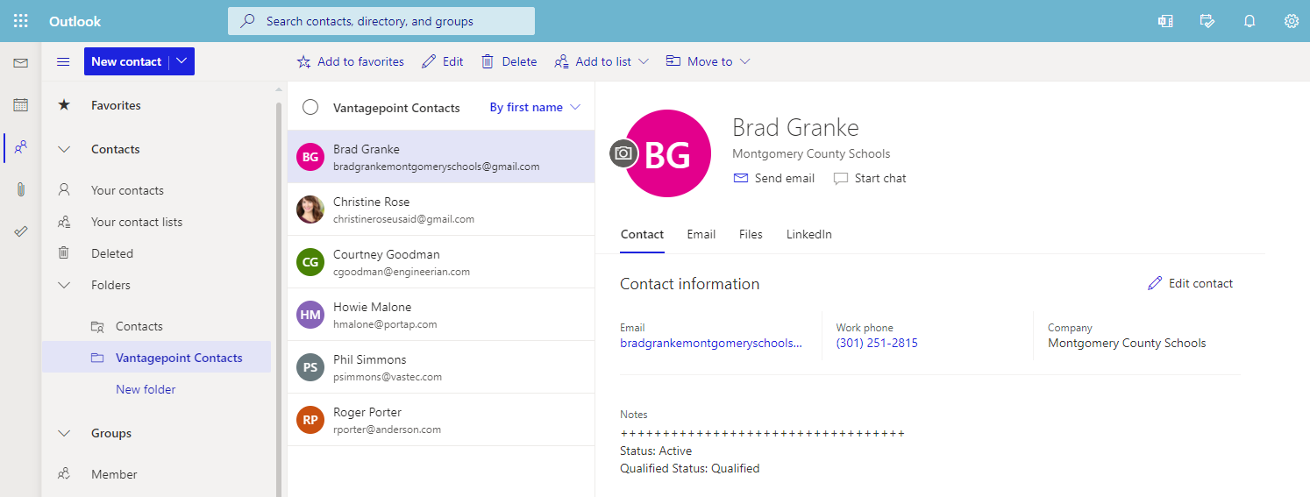This screenshot has width=1310, height=497.
Task: Click in the search contacts field
Action: (381, 21)
